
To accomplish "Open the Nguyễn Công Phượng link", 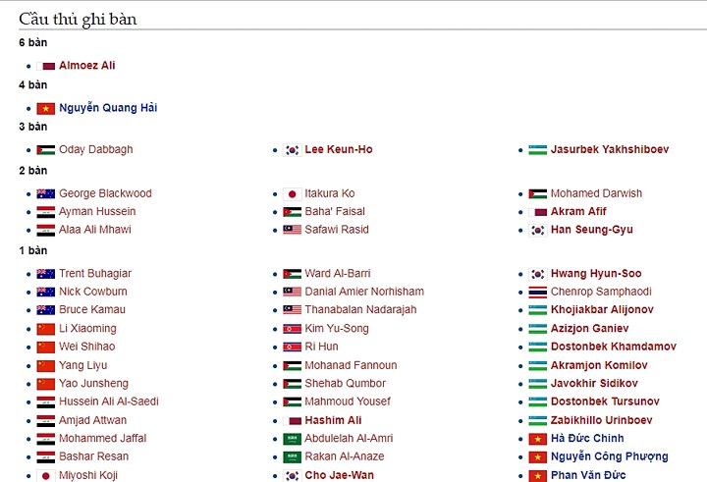I will point(609,456).
